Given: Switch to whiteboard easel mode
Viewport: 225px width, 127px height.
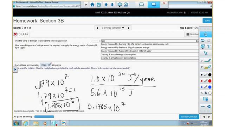Looking at the screenshot, I should (x=141, y=5).
